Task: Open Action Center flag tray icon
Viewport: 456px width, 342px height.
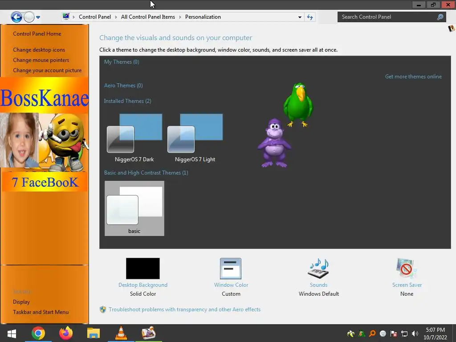Action: pos(394,334)
